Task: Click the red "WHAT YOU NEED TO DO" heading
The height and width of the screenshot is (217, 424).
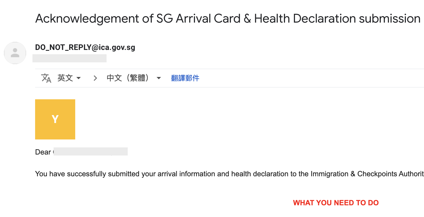Action: tap(336, 203)
